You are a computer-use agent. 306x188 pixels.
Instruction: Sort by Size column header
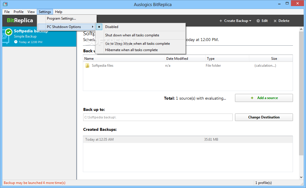pos(263,59)
